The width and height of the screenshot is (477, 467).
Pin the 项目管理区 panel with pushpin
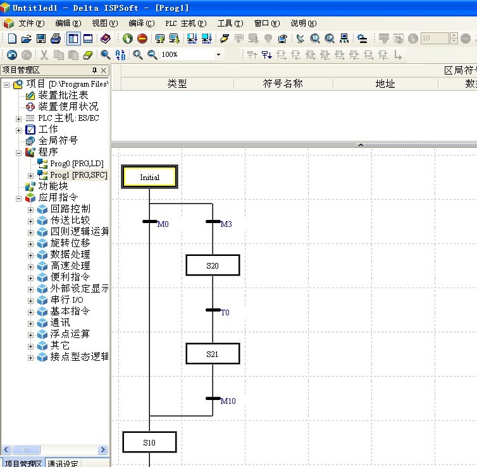95,70
